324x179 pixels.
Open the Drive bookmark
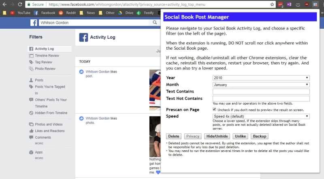click(126, 13)
